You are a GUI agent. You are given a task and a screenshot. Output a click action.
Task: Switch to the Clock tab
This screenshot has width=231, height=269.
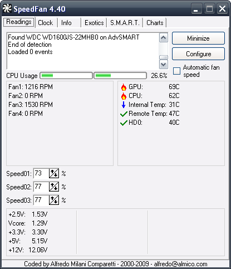point(46,23)
